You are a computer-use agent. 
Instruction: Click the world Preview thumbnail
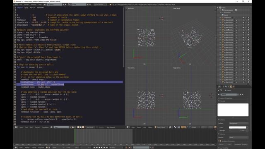(x=233, y=110)
